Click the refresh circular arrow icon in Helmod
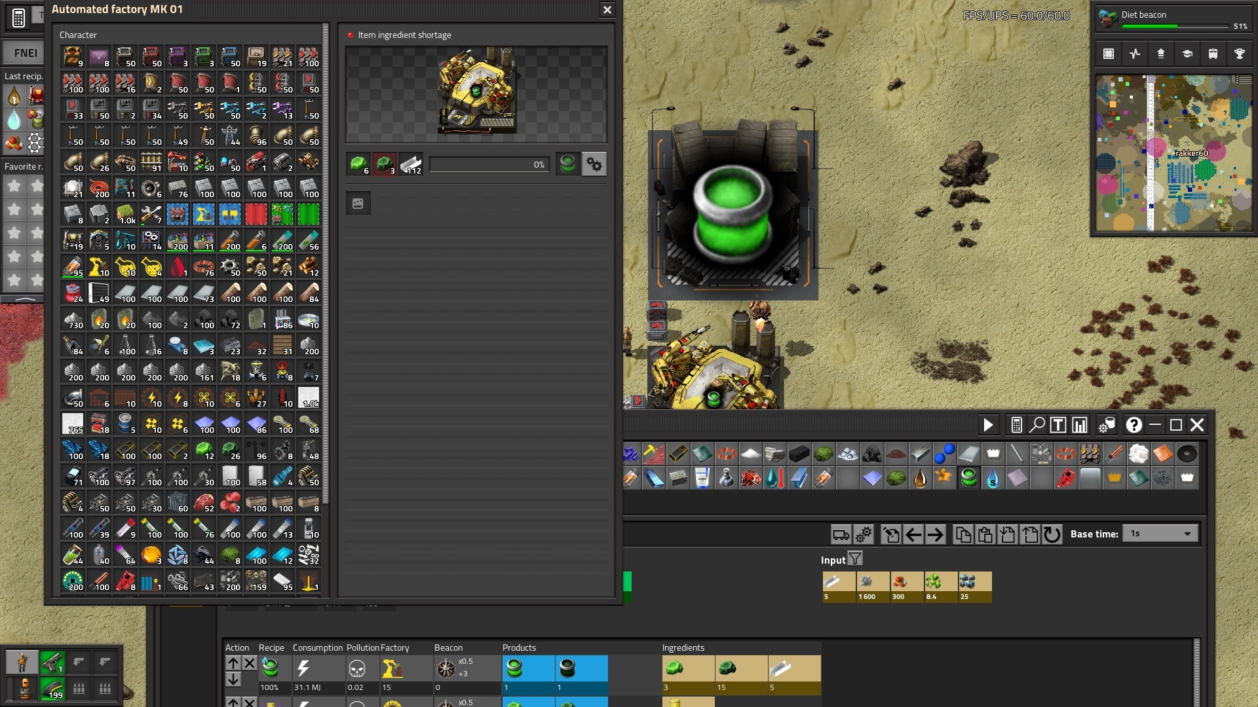 [1052, 535]
